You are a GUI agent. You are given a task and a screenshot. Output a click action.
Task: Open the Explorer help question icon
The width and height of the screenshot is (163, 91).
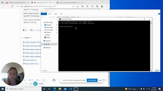pyautogui.click(x=159, y=14)
